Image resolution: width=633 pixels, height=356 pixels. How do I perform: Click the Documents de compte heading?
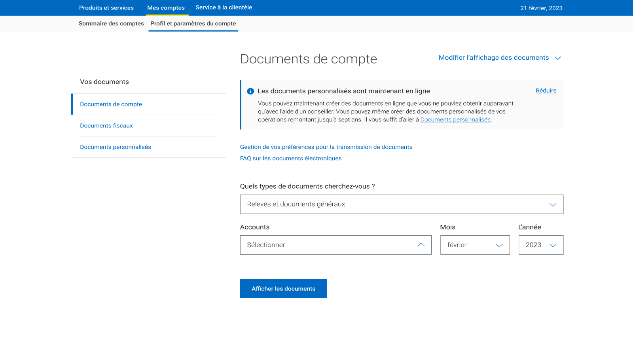point(309,59)
